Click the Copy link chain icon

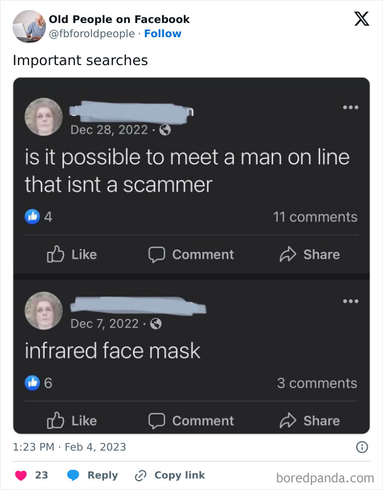tap(140, 475)
